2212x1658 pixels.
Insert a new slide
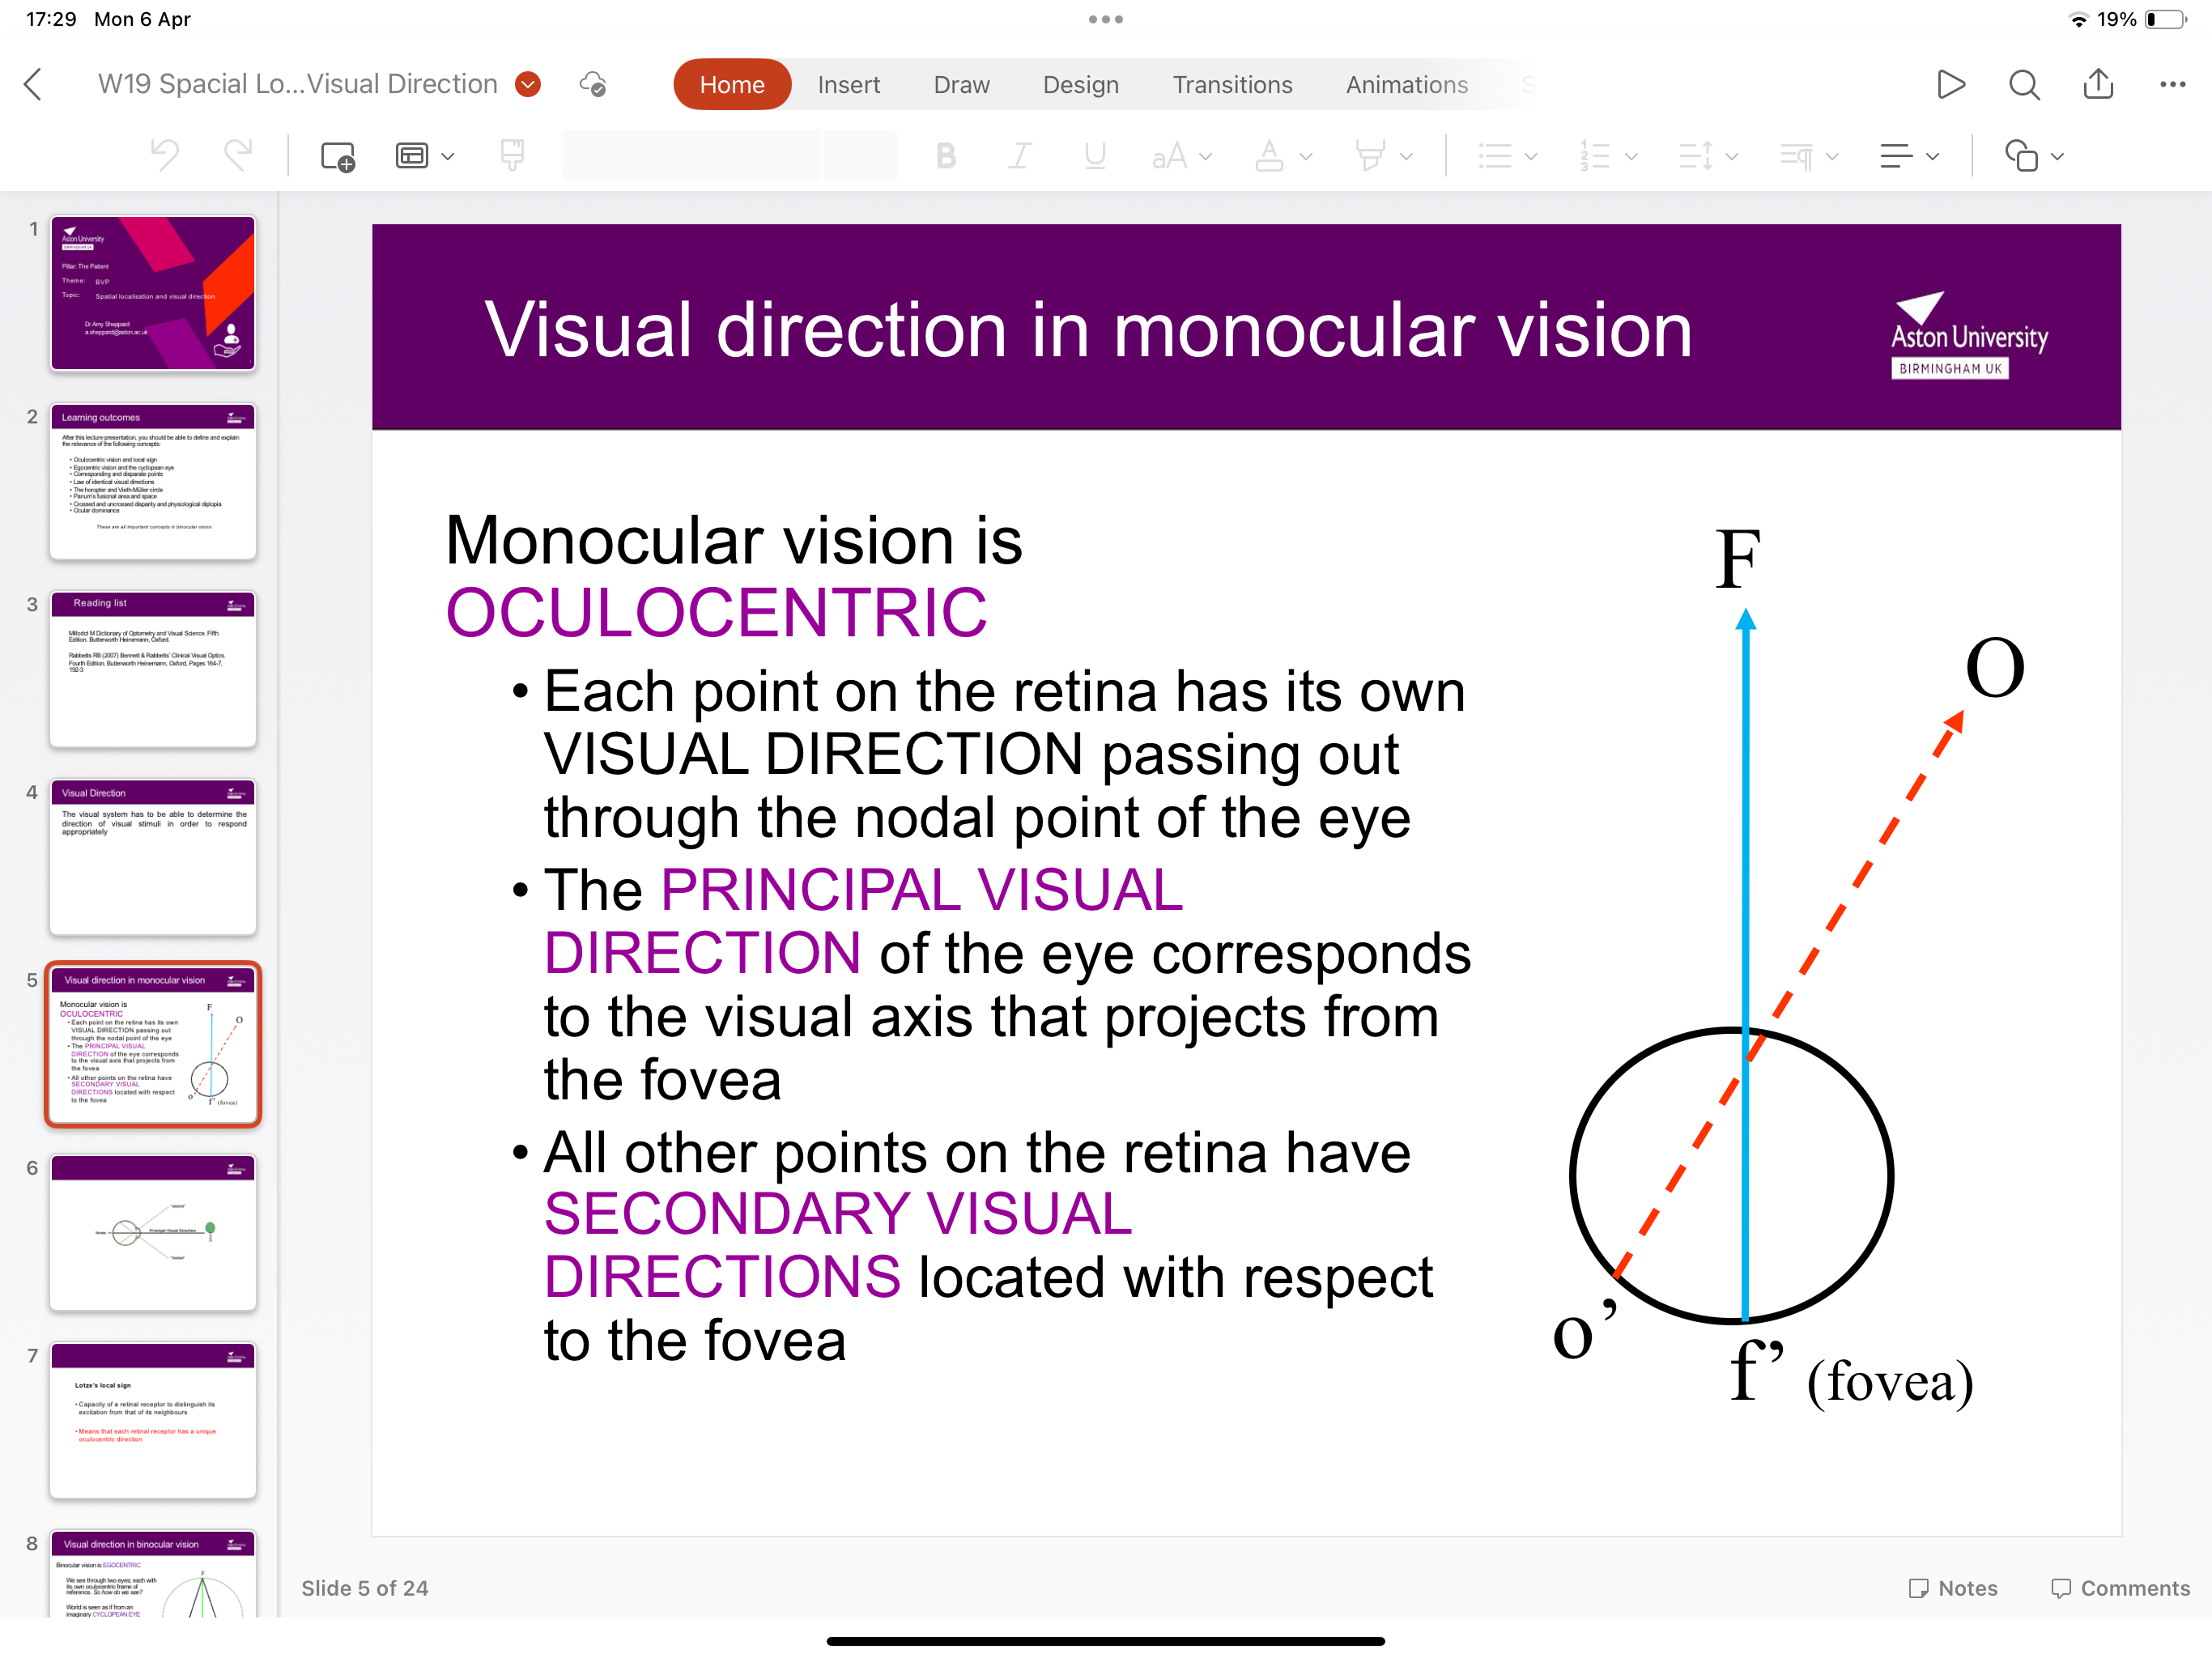click(337, 156)
